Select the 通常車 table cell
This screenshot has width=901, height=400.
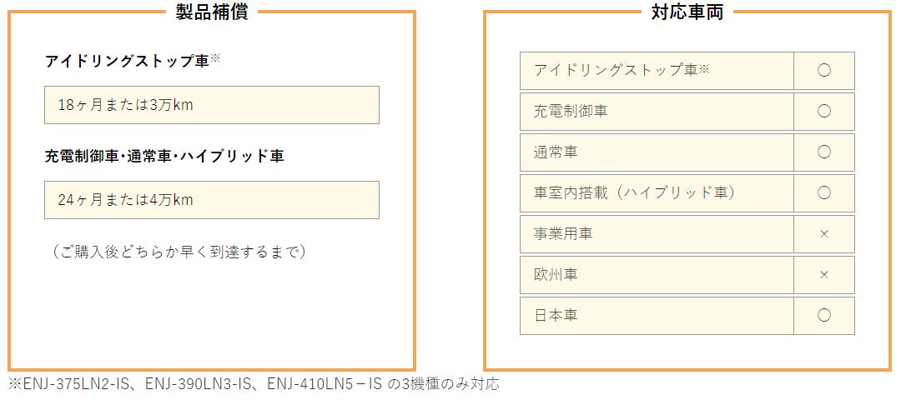click(657, 152)
